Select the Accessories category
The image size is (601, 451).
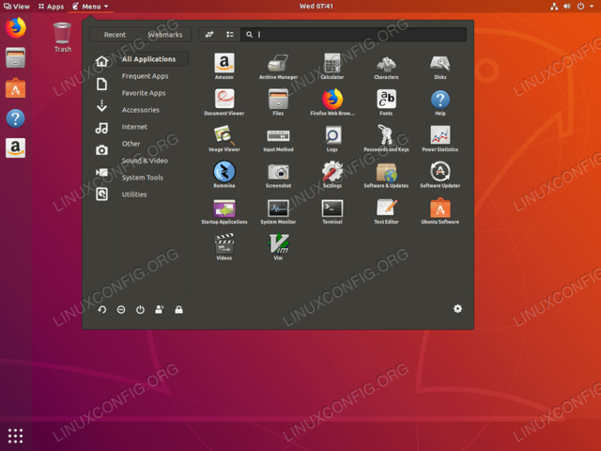pos(141,110)
